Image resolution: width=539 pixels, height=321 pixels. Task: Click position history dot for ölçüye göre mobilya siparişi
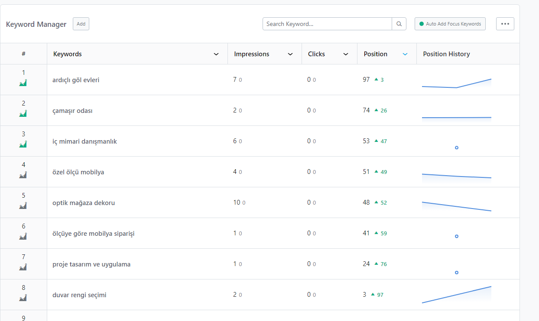[457, 236]
